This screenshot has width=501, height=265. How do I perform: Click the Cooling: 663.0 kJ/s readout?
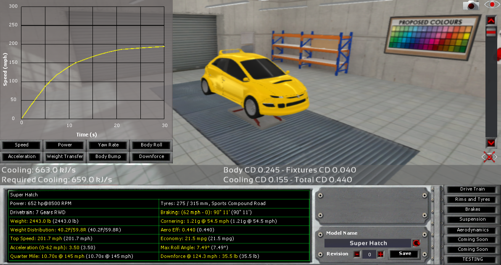click(x=39, y=170)
